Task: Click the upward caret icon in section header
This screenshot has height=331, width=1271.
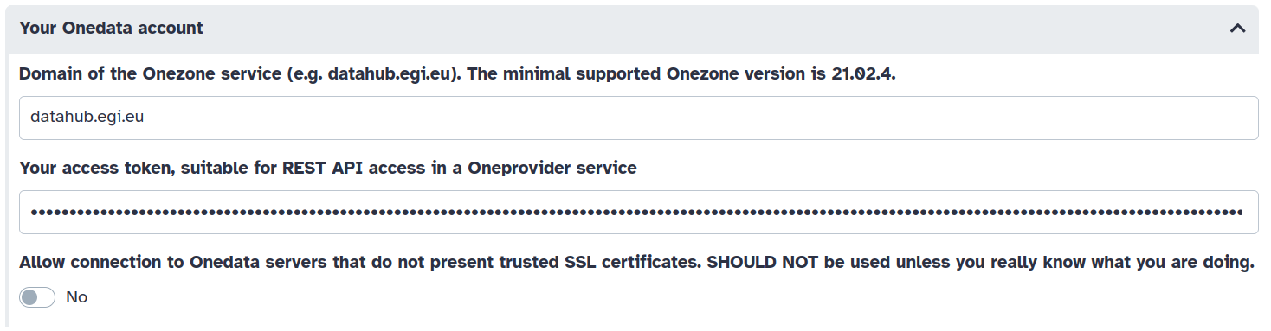Action: 1238,29
